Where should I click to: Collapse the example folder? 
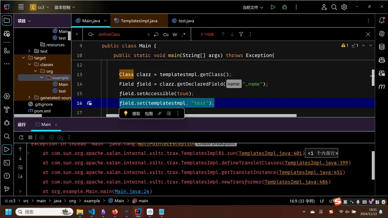[x=42, y=78]
